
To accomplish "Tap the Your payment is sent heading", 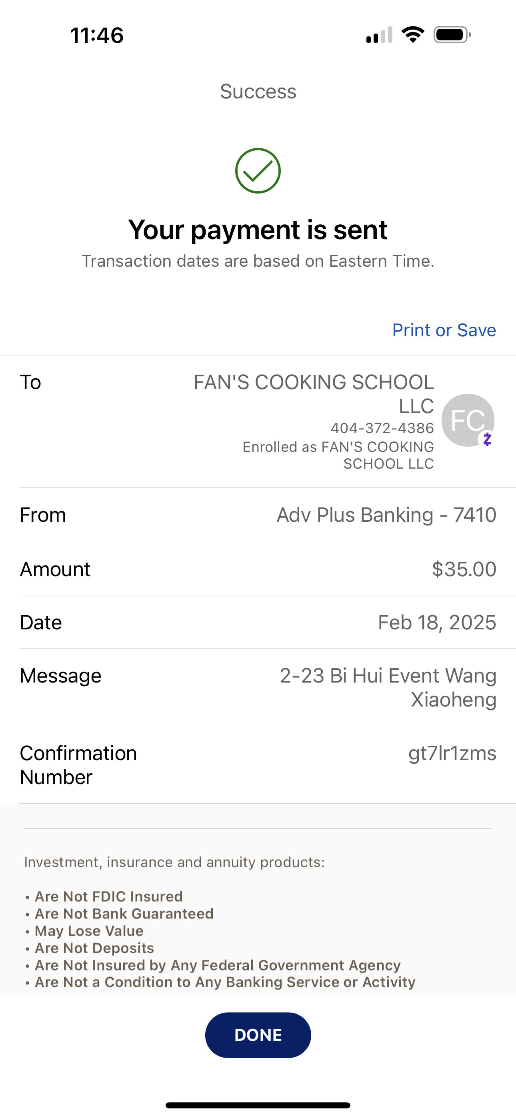I will pyautogui.click(x=258, y=230).
